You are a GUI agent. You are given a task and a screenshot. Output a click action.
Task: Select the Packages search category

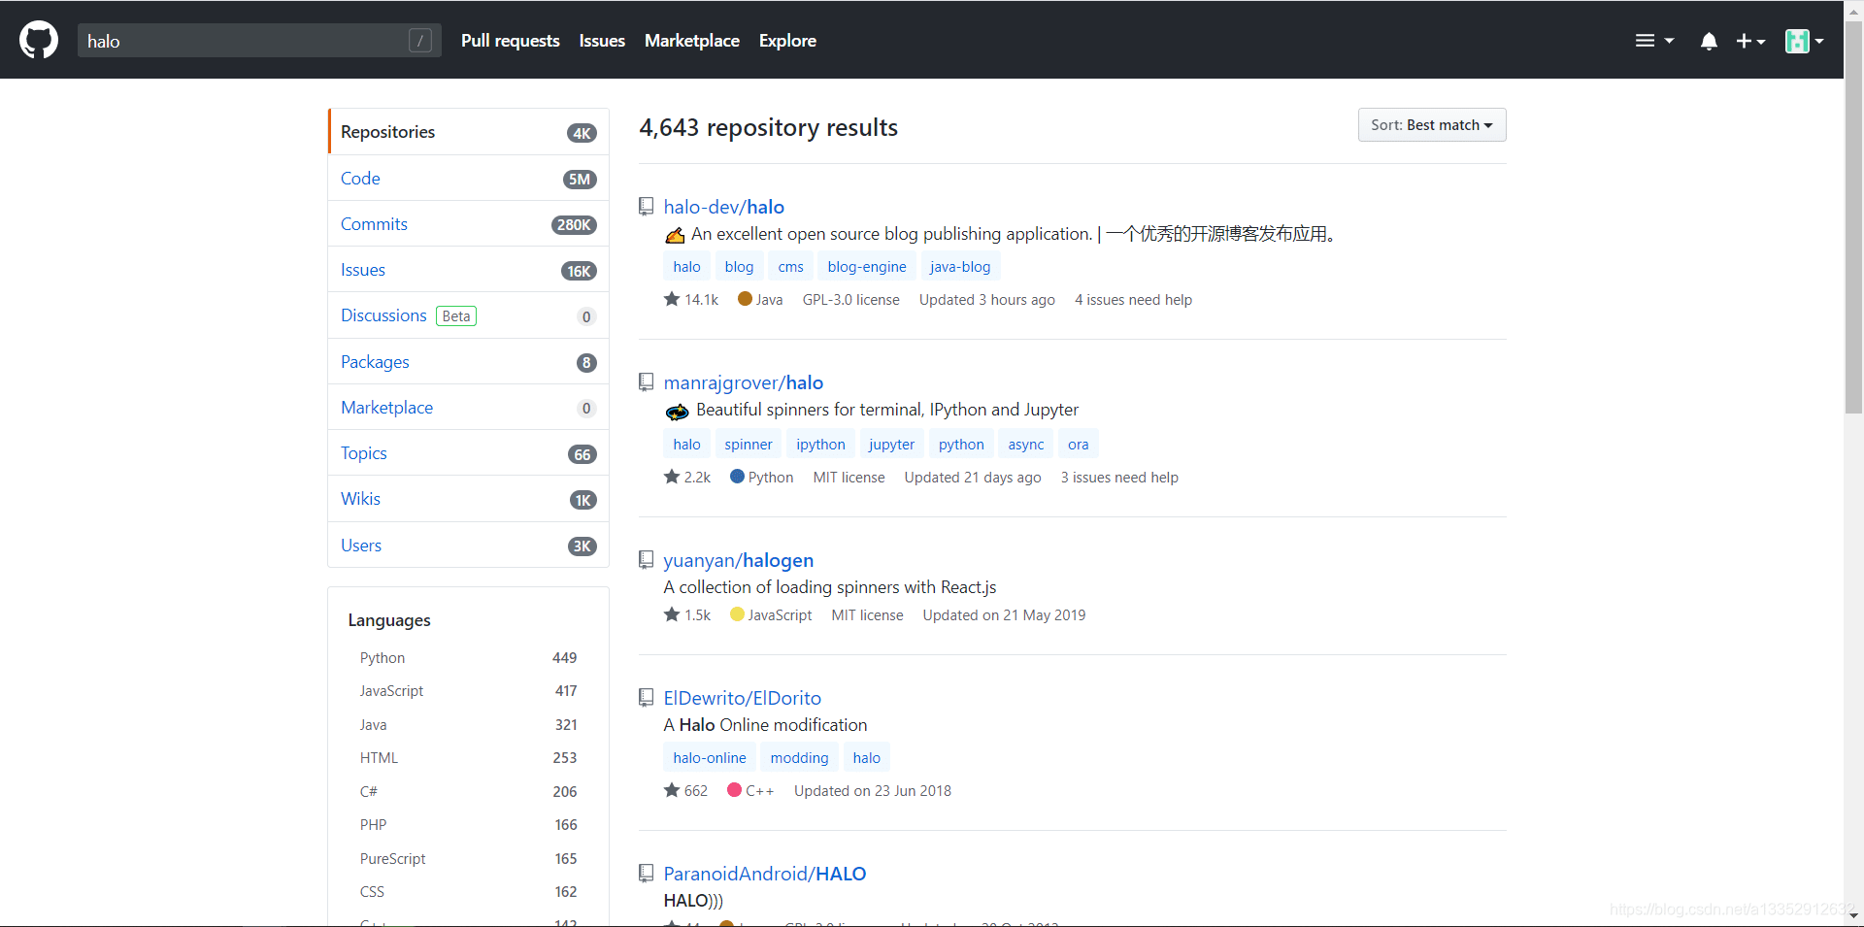(x=469, y=362)
